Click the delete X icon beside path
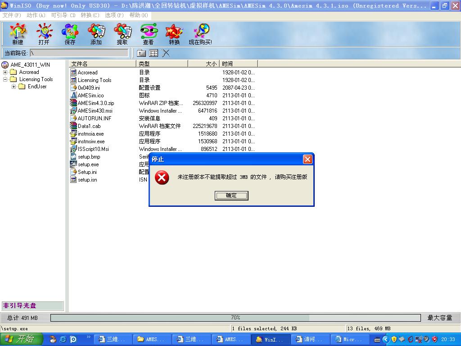This screenshot has width=461, height=346. (x=166, y=53)
